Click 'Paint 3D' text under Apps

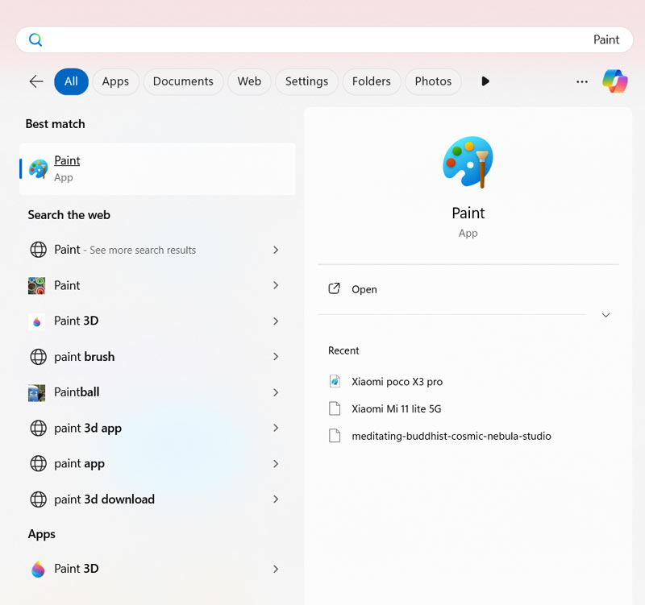tap(77, 569)
